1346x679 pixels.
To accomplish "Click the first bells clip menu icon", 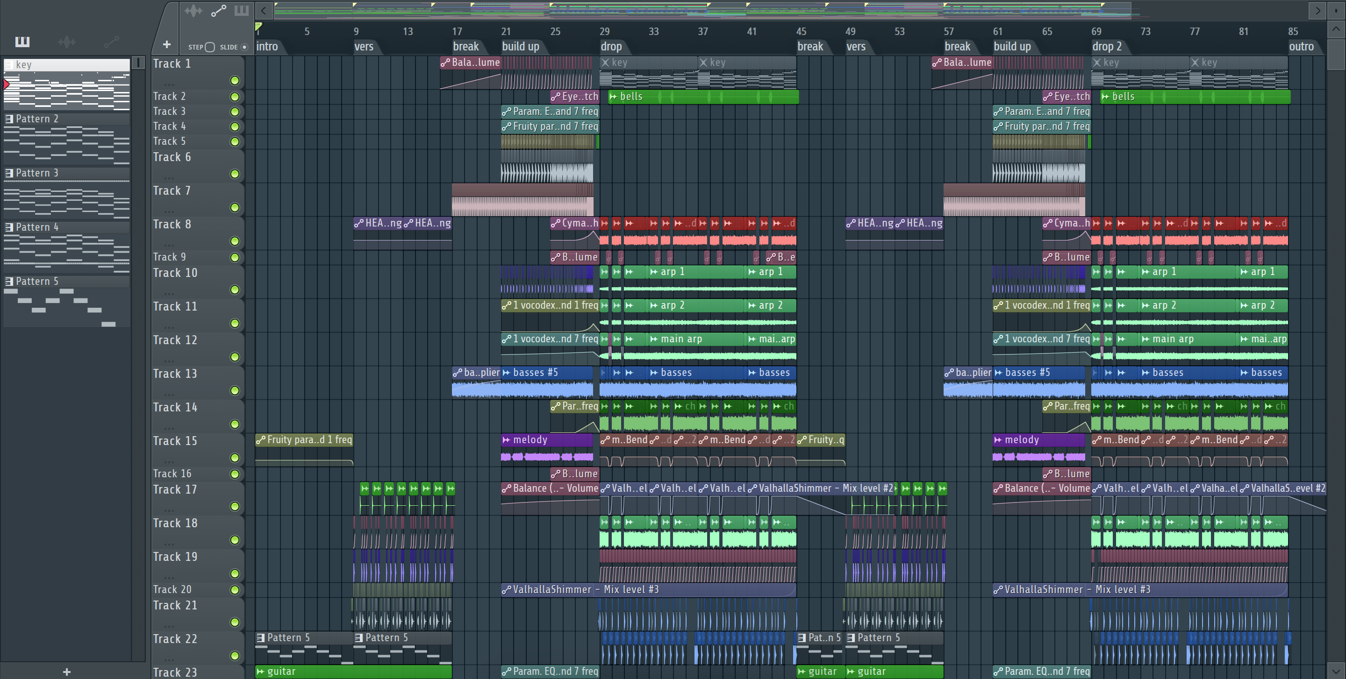I will click(614, 97).
